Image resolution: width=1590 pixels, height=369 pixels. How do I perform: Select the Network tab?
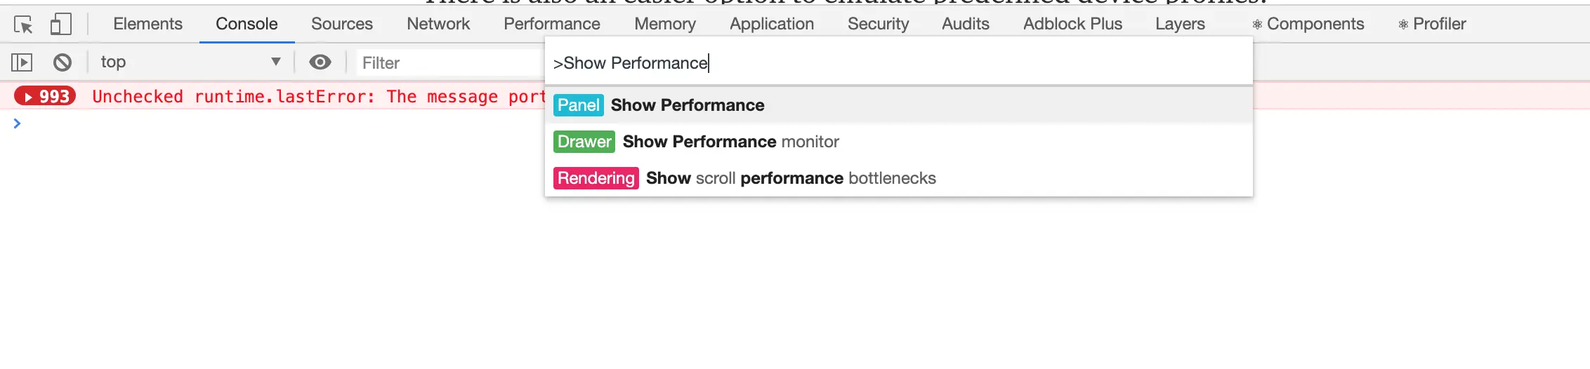[x=438, y=24]
